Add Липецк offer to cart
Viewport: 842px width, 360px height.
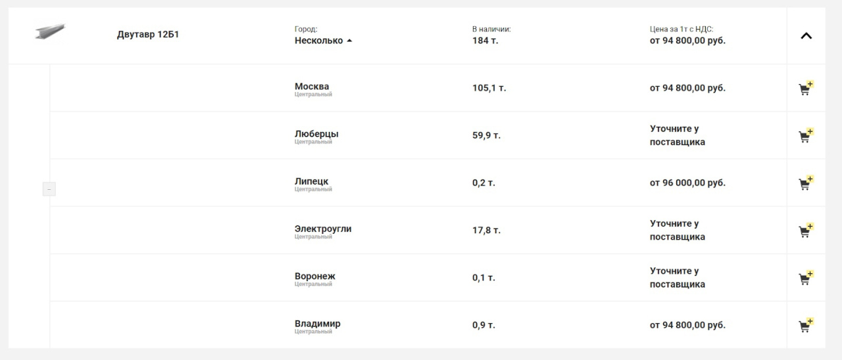tap(806, 183)
